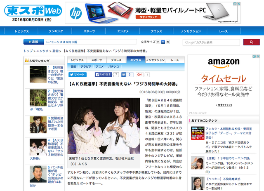Click 今すぐクリック in HP ad
The width and height of the screenshot is (264, 191).
[148, 17]
